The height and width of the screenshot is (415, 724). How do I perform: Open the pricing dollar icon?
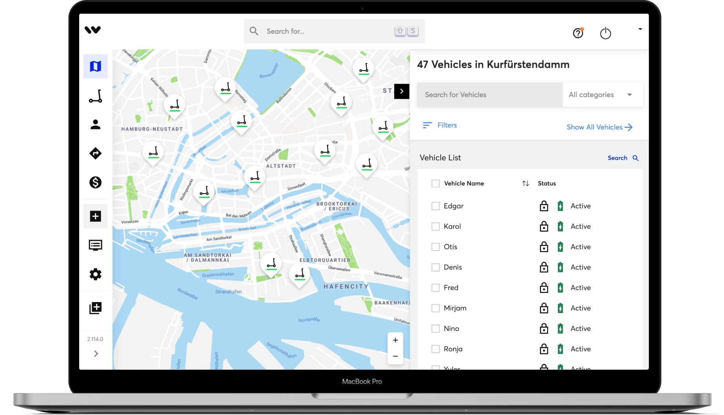click(95, 182)
